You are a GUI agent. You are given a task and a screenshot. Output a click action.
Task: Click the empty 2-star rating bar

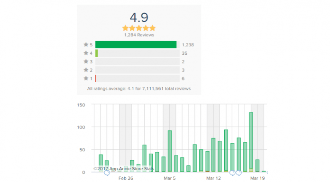point(137,70)
